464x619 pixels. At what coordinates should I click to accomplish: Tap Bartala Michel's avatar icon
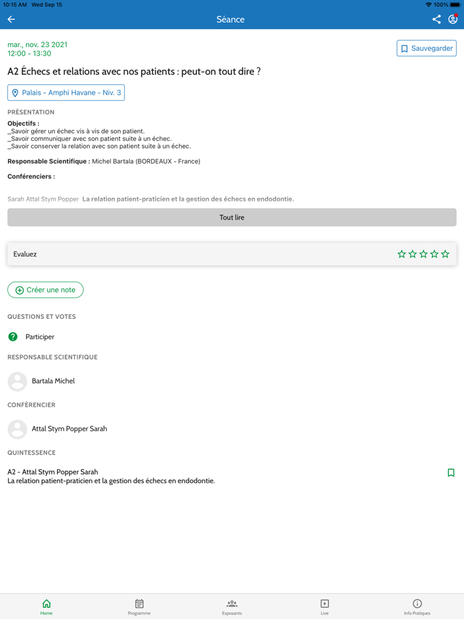point(17,381)
